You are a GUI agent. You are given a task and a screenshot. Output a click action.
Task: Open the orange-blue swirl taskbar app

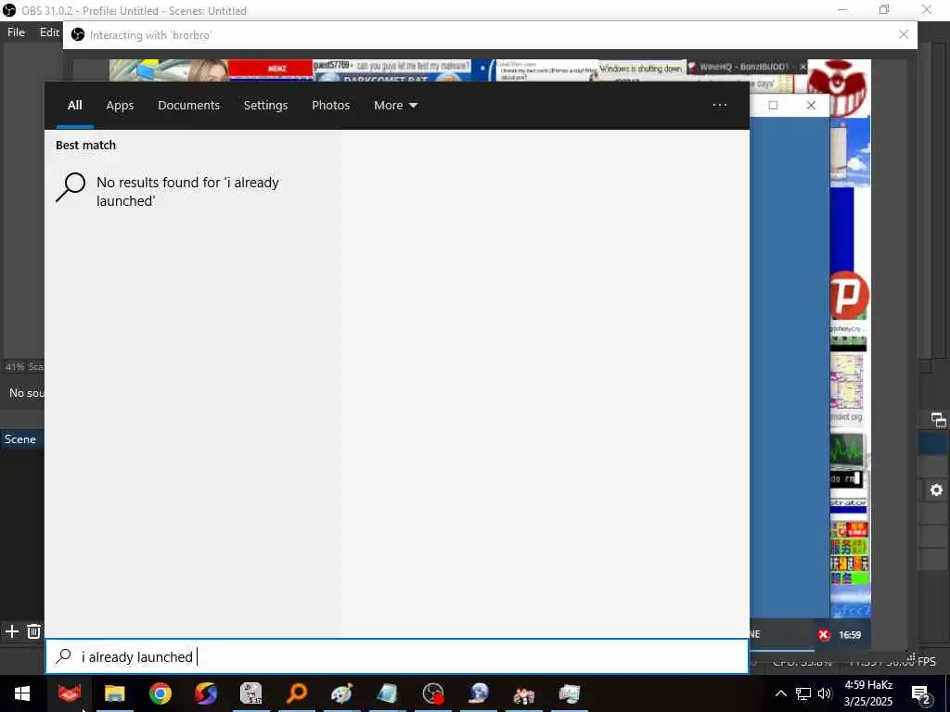pyautogui.click(x=206, y=693)
